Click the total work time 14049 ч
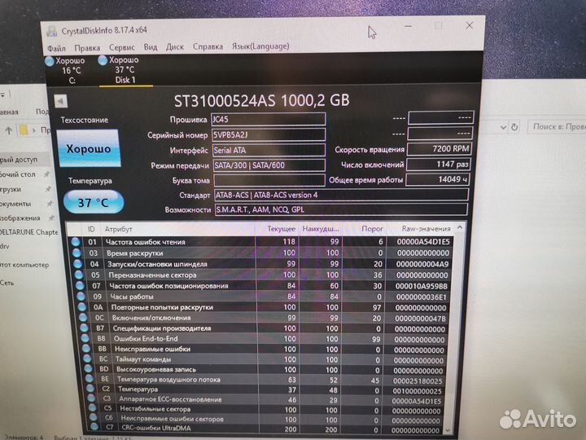The image size is (586, 440). [x=437, y=179]
